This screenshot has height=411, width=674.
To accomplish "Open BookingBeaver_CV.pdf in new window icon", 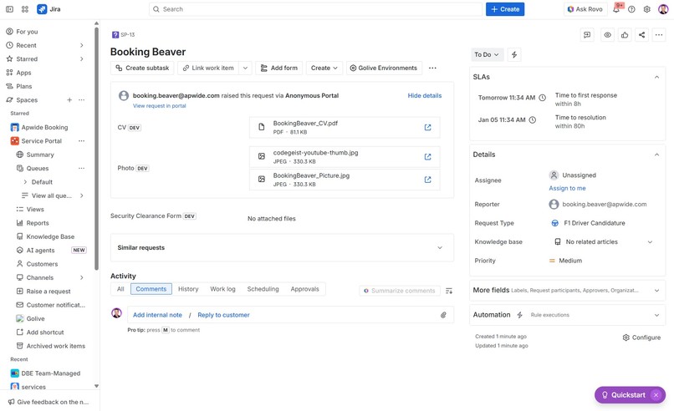I will (427, 127).
